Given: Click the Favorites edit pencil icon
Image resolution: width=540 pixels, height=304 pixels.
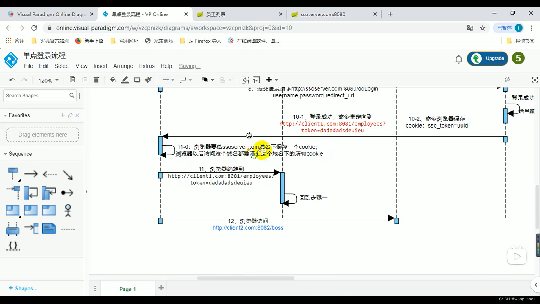Looking at the screenshot, I should tap(70, 115).
